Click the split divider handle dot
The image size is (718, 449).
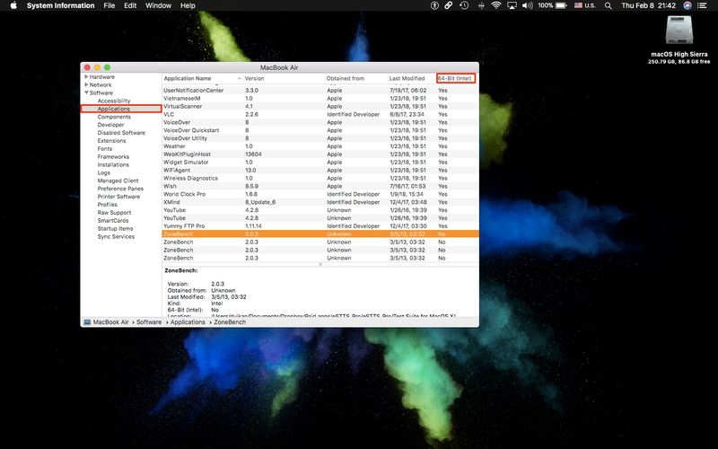point(320,264)
